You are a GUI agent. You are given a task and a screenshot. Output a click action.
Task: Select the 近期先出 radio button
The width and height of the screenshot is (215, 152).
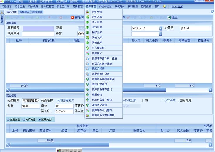coord(40,119)
